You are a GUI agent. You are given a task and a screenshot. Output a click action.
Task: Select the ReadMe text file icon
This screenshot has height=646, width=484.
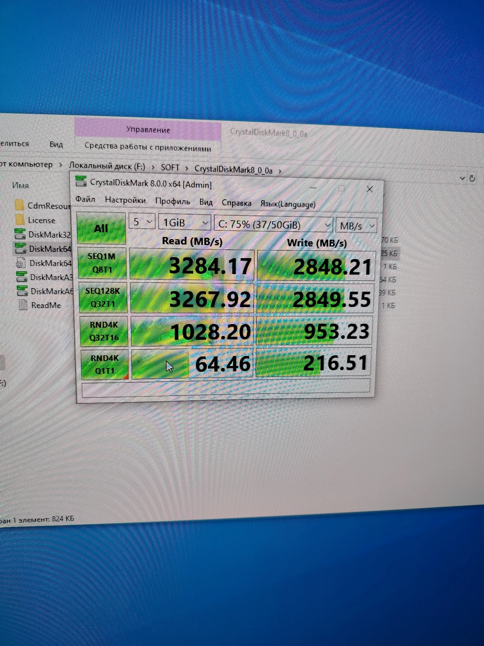coord(23,305)
